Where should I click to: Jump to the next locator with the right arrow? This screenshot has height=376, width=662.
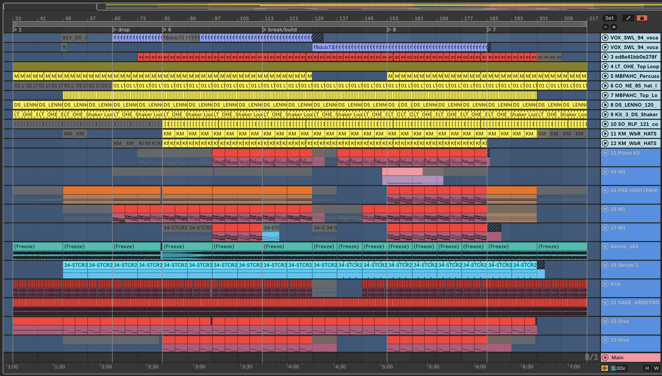pyautogui.click(x=614, y=27)
